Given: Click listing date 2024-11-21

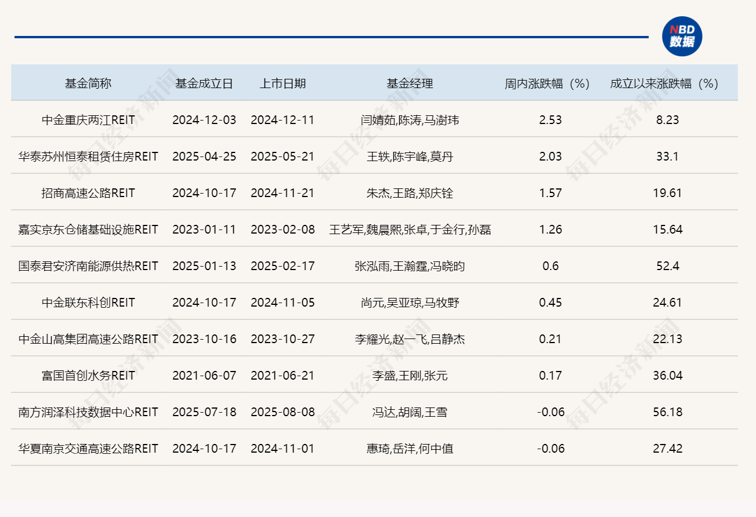Looking at the screenshot, I should [283, 193].
